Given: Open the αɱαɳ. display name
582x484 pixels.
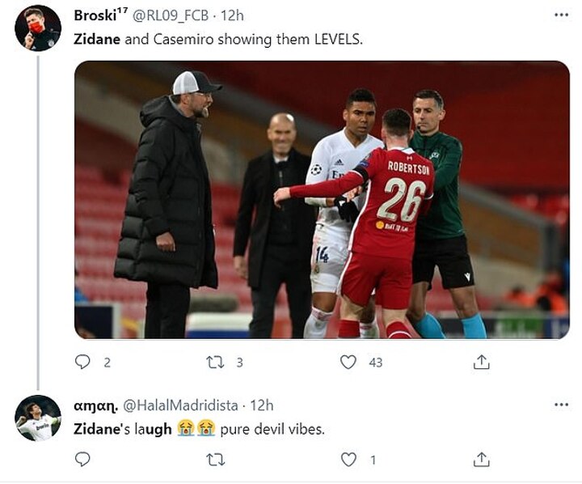Looking at the screenshot, I should (x=95, y=406).
